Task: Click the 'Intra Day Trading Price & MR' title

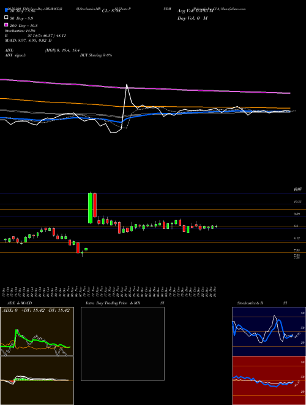Action: 113,303
